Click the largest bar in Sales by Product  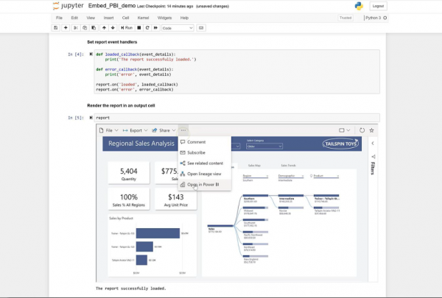click(158, 233)
